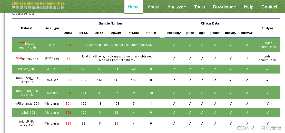This screenshot has width=285, height=133.
Task: Expand the Download dropdown menu
Action: (224, 7)
